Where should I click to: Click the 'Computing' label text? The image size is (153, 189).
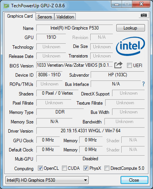pos(24,169)
